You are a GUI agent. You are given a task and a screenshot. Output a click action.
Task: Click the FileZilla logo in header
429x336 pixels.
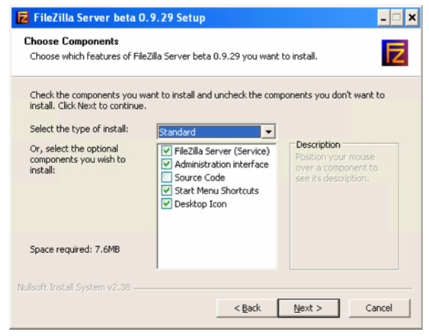tap(395, 53)
